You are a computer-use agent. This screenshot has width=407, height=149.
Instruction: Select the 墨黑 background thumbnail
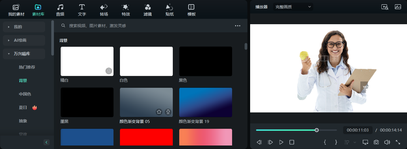tap(87, 102)
